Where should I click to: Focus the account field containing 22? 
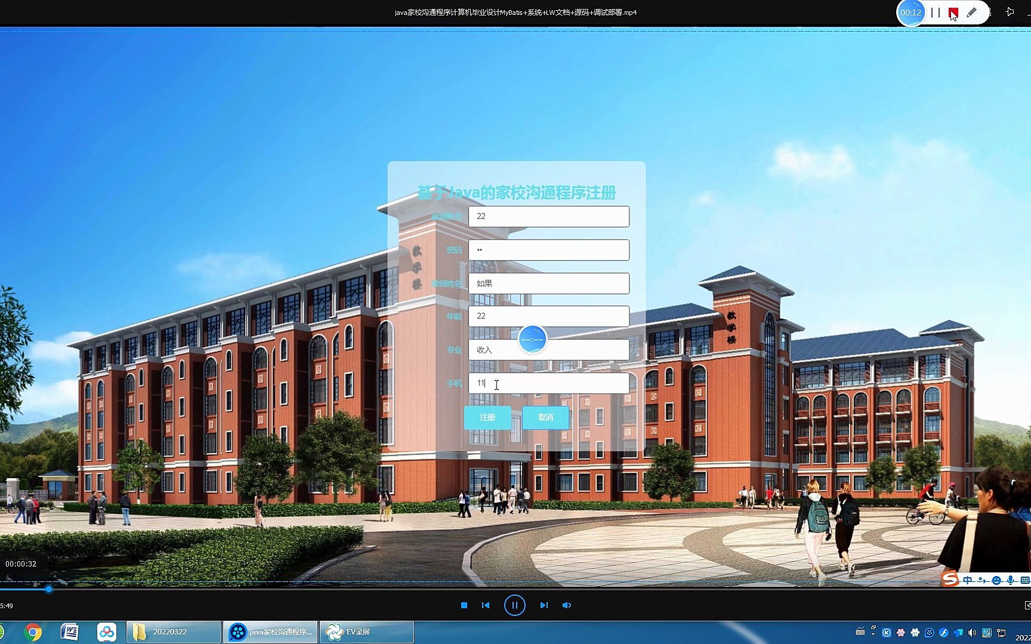click(549, 216)
